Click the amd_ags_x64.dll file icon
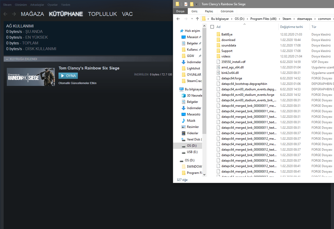This screenshot has width=334, height=229. click(x=219, y=67)
